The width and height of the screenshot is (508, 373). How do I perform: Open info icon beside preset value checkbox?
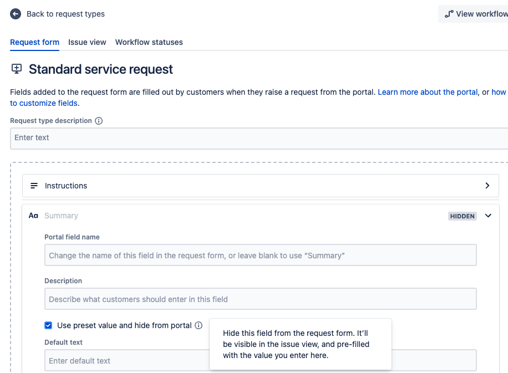click(199, 325)
